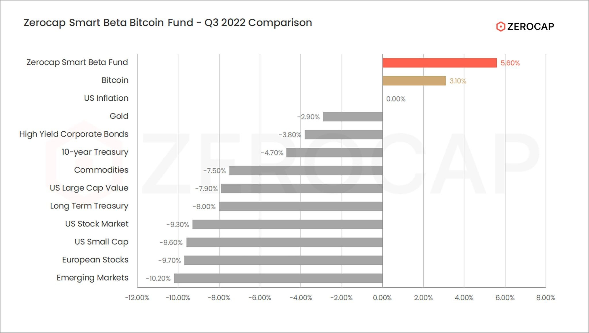Click the ZEROCAP brand name text
The image size is (589, 333).
tap(531, 27)
